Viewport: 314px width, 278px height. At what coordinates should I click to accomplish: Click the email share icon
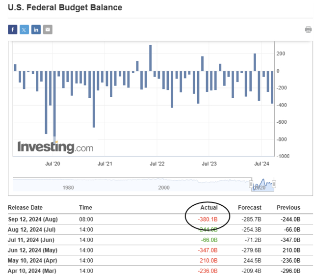(x=48, y=29)
